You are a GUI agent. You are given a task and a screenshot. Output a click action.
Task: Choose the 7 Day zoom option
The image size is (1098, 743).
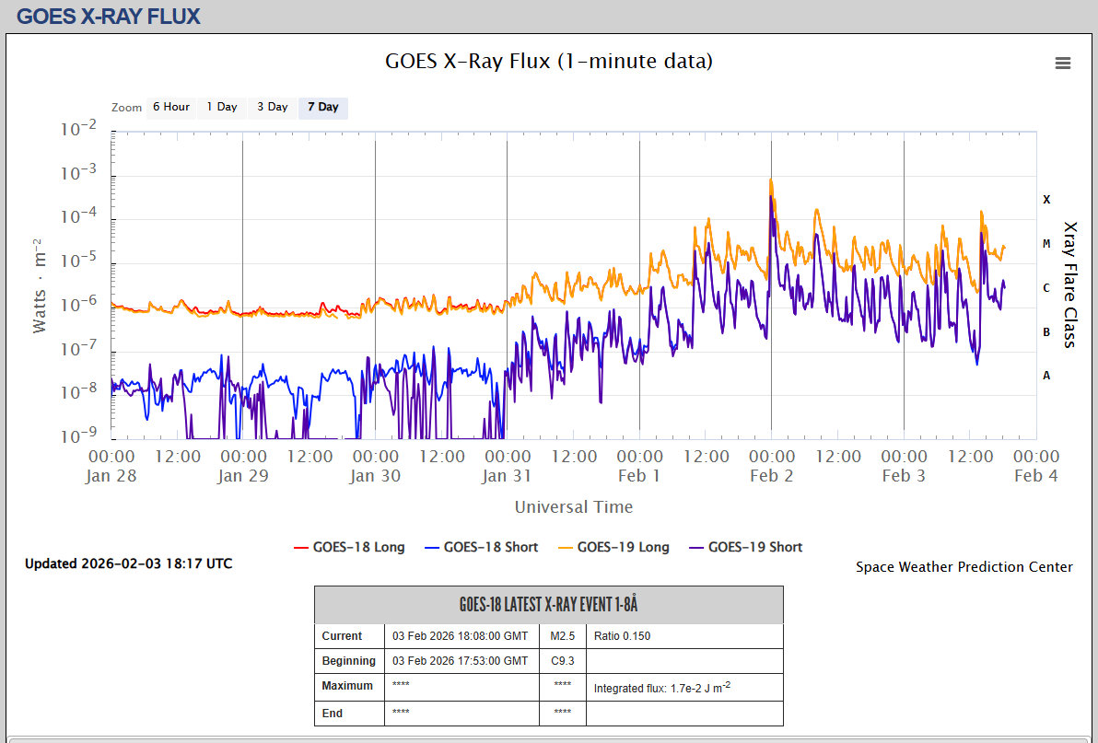pyautogui.click(x=322, y=107)
